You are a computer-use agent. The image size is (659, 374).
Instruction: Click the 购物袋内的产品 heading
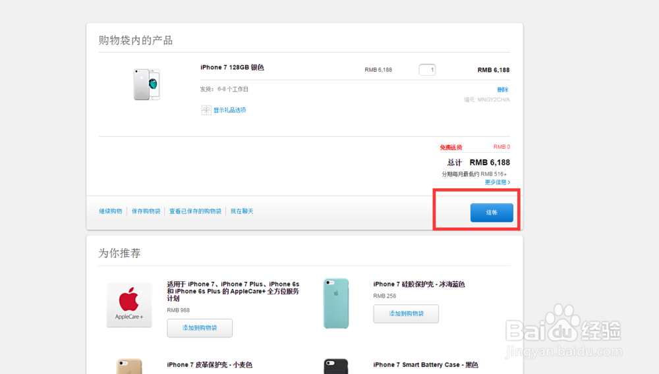click(136, 40)
